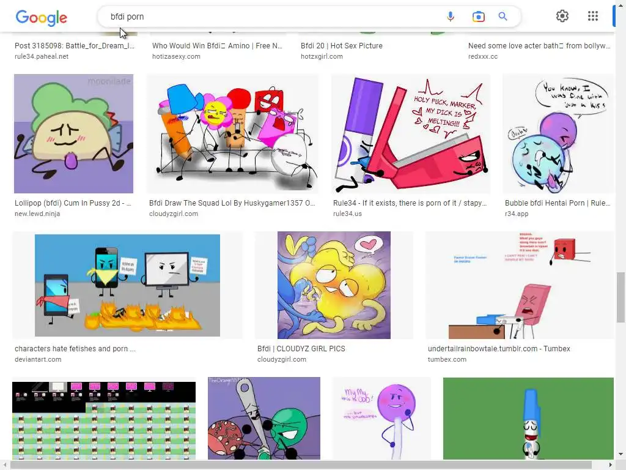
Task: Focus the search query text box
Action: 271,17
